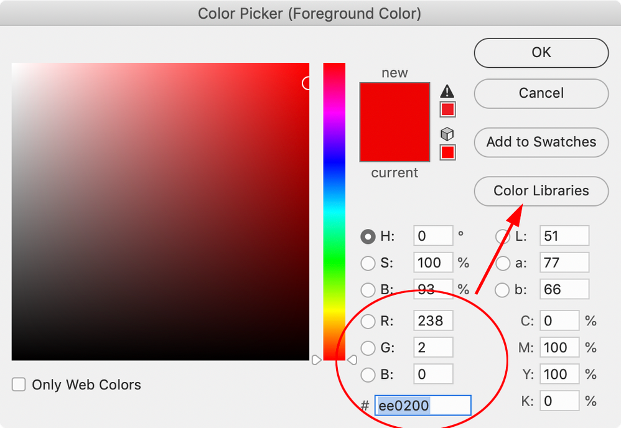Click the not-web-safe cube icon
Image resolution: width=621 pixels, height=428 pixels.
(447, 134)
